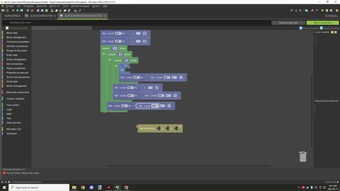
Task: Select the Minecraft components category
Action: point(18,92)
